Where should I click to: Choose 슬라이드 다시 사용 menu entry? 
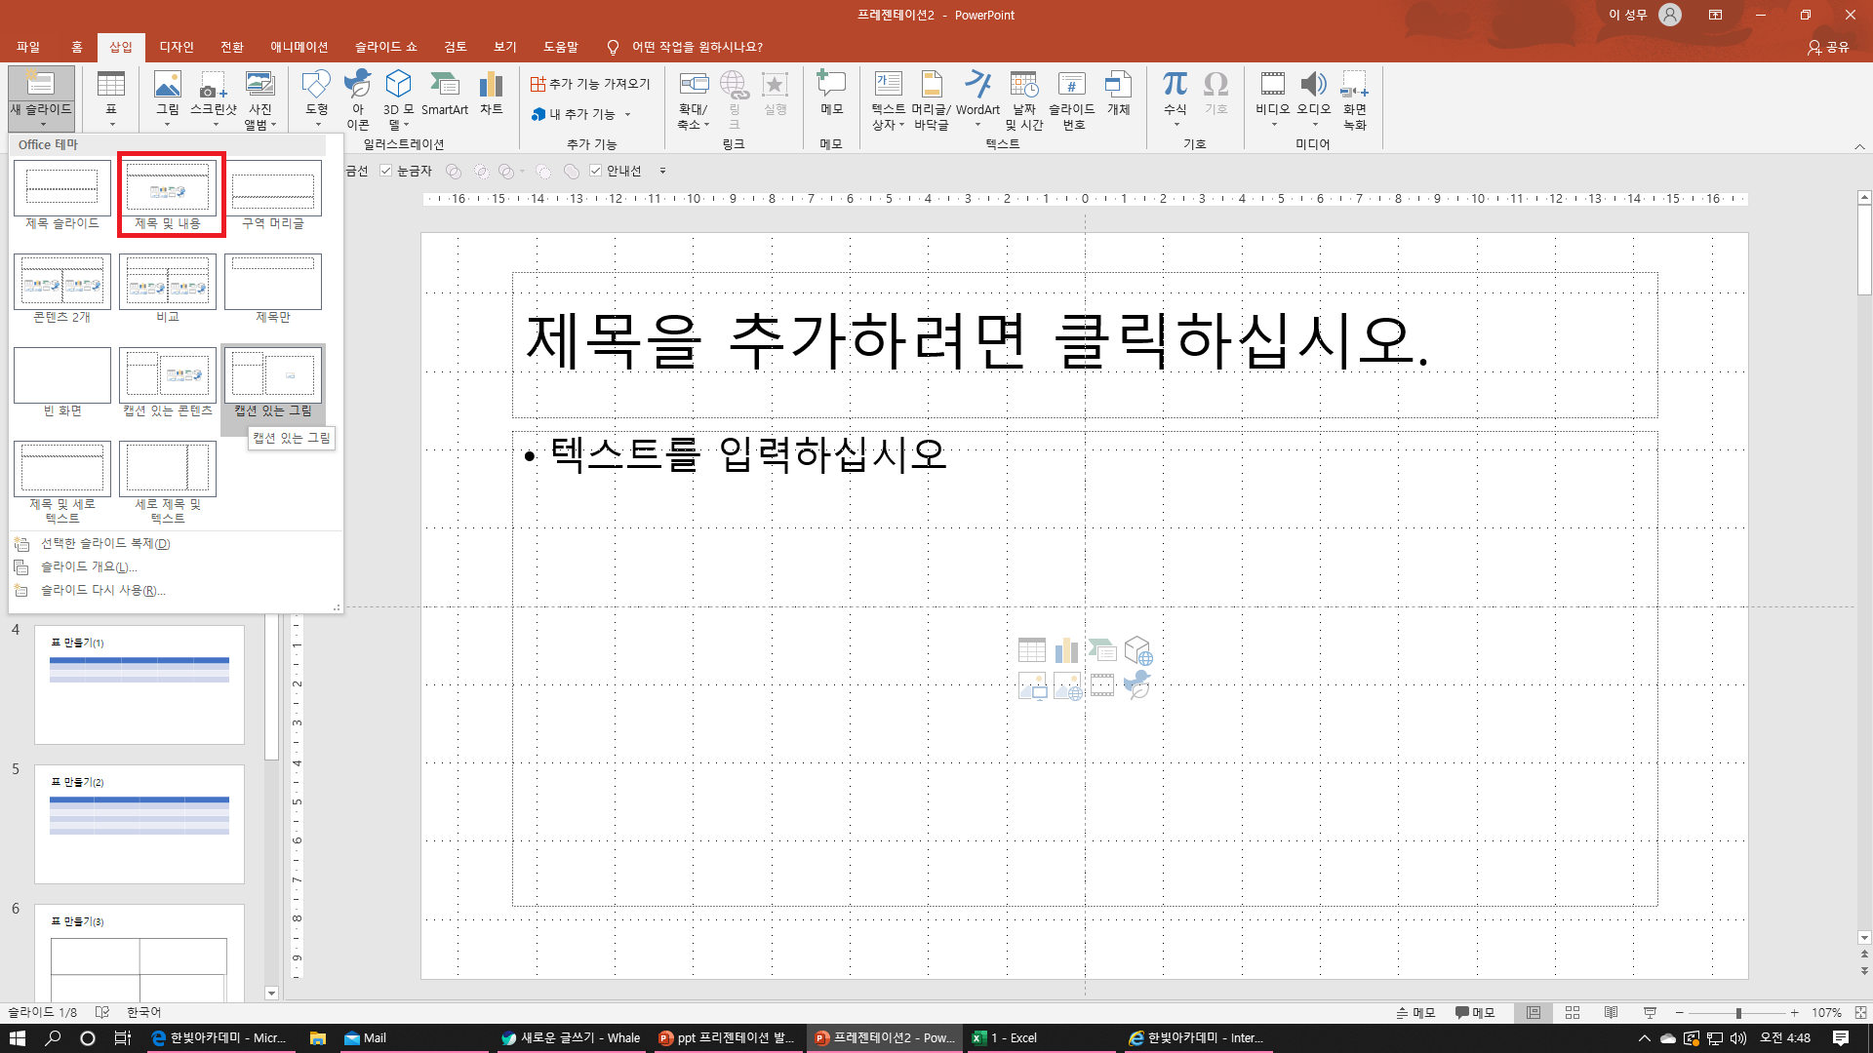tap(102, 590)
